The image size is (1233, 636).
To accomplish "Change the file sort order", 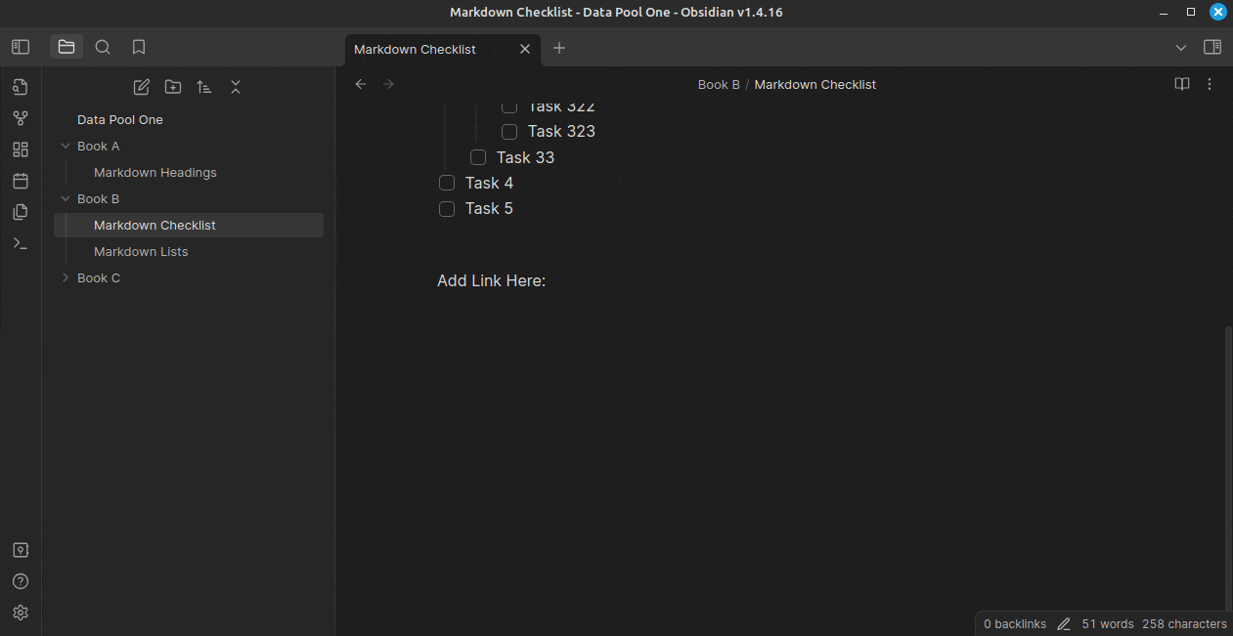I will 204,87.
